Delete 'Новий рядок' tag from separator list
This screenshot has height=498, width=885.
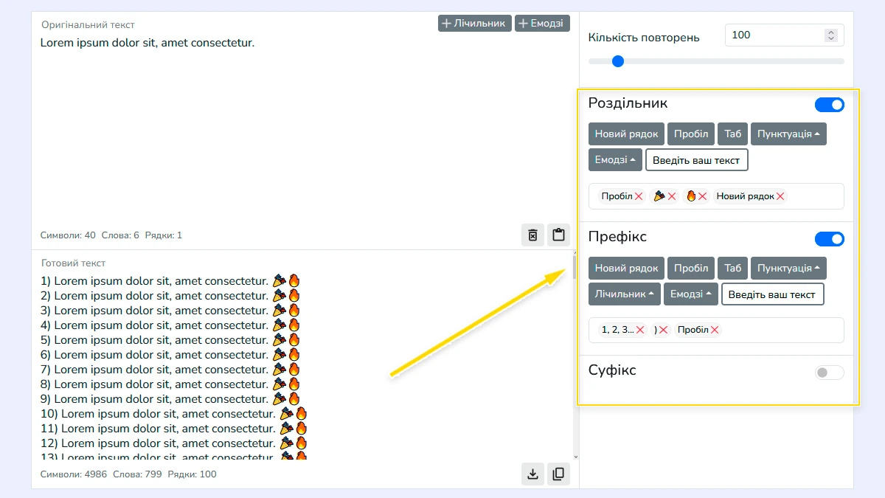tap(781, 196)
